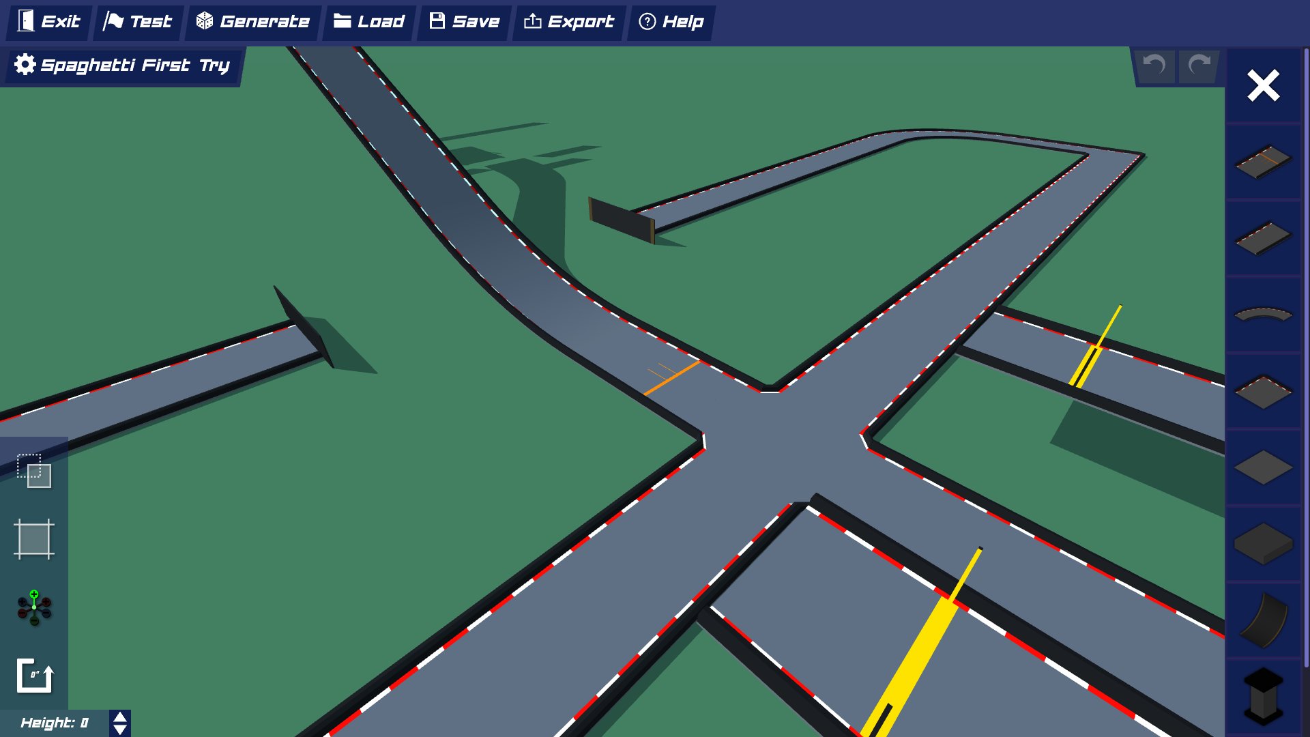Open the Generate menu
Viewport: 1310px width, 737px height.
pyautogui.click(x=252, y=21)
